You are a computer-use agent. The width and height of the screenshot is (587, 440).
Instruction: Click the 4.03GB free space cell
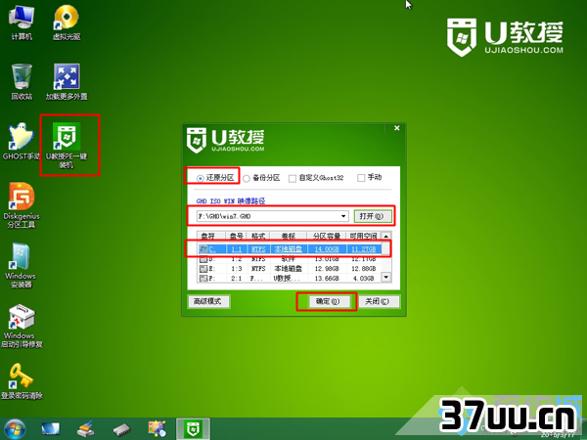(365, 279)
